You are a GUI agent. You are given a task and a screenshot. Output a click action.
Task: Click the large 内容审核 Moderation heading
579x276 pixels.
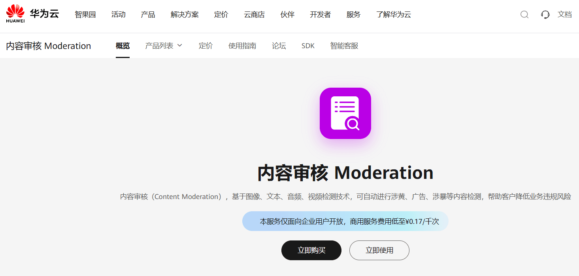[x=345, y=173]
